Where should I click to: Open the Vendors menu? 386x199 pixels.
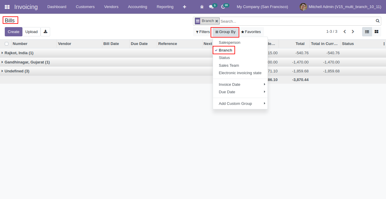coord(111,7)
